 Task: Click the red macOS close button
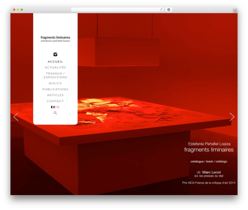click(x=14, y=9)
